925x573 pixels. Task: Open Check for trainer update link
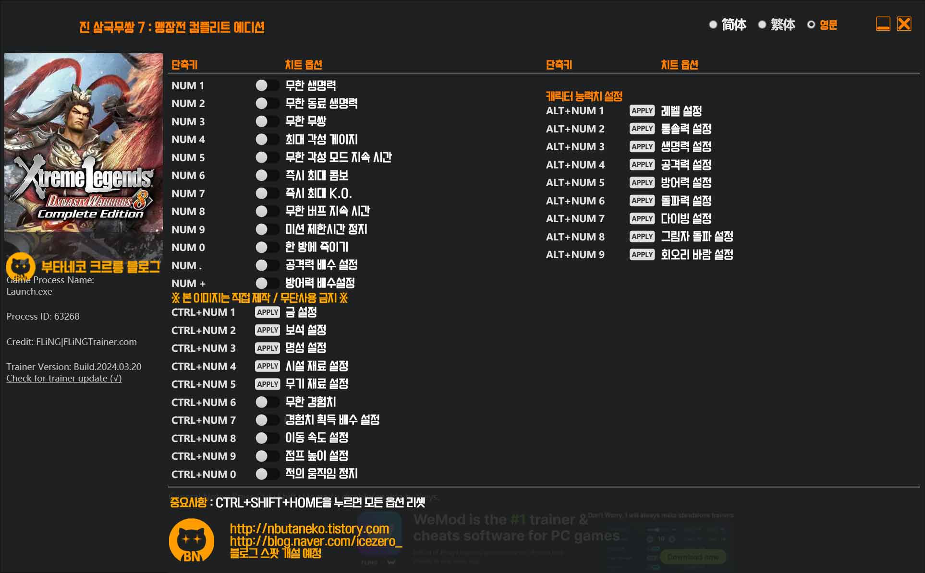click(64, 378)
